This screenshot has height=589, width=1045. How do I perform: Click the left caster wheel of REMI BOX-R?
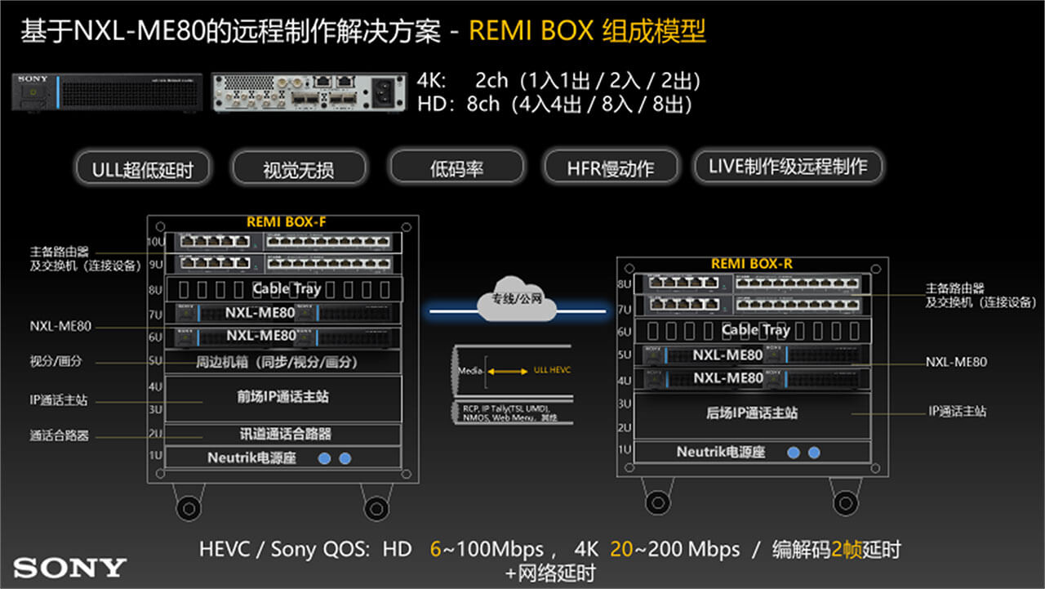tap(658, 503)
